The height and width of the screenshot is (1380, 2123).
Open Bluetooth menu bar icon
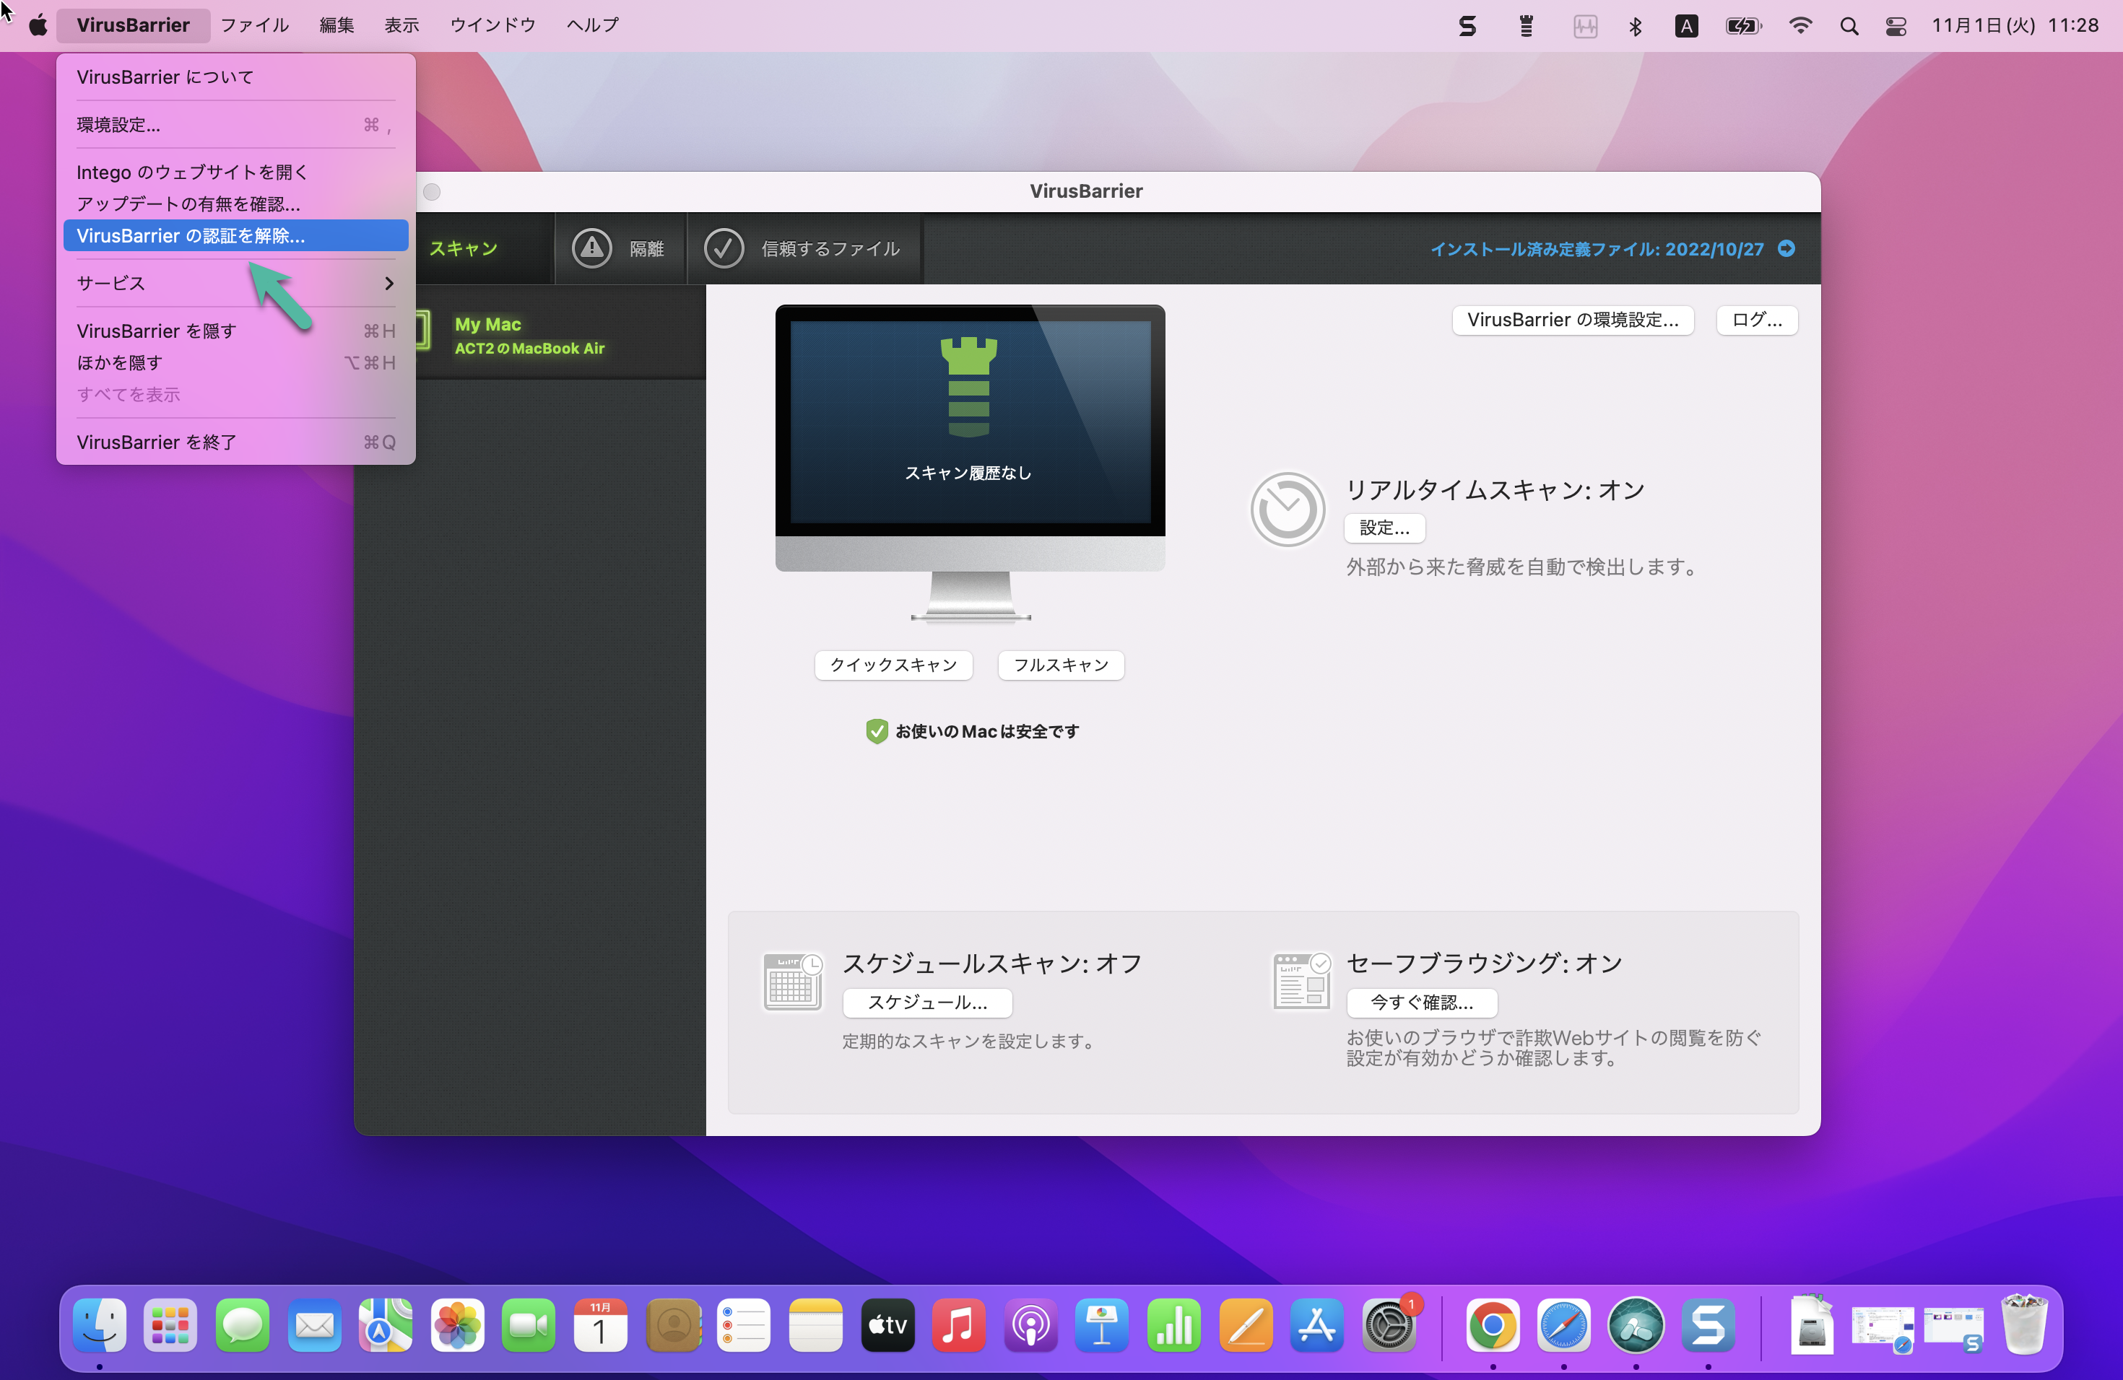click(1635, 26)
